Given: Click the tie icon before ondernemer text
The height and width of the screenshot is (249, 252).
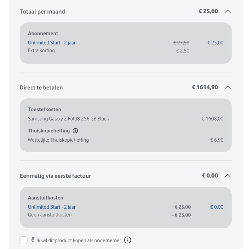Looking at the screenshot, I should pyautogui.click(x=33, y=240).
